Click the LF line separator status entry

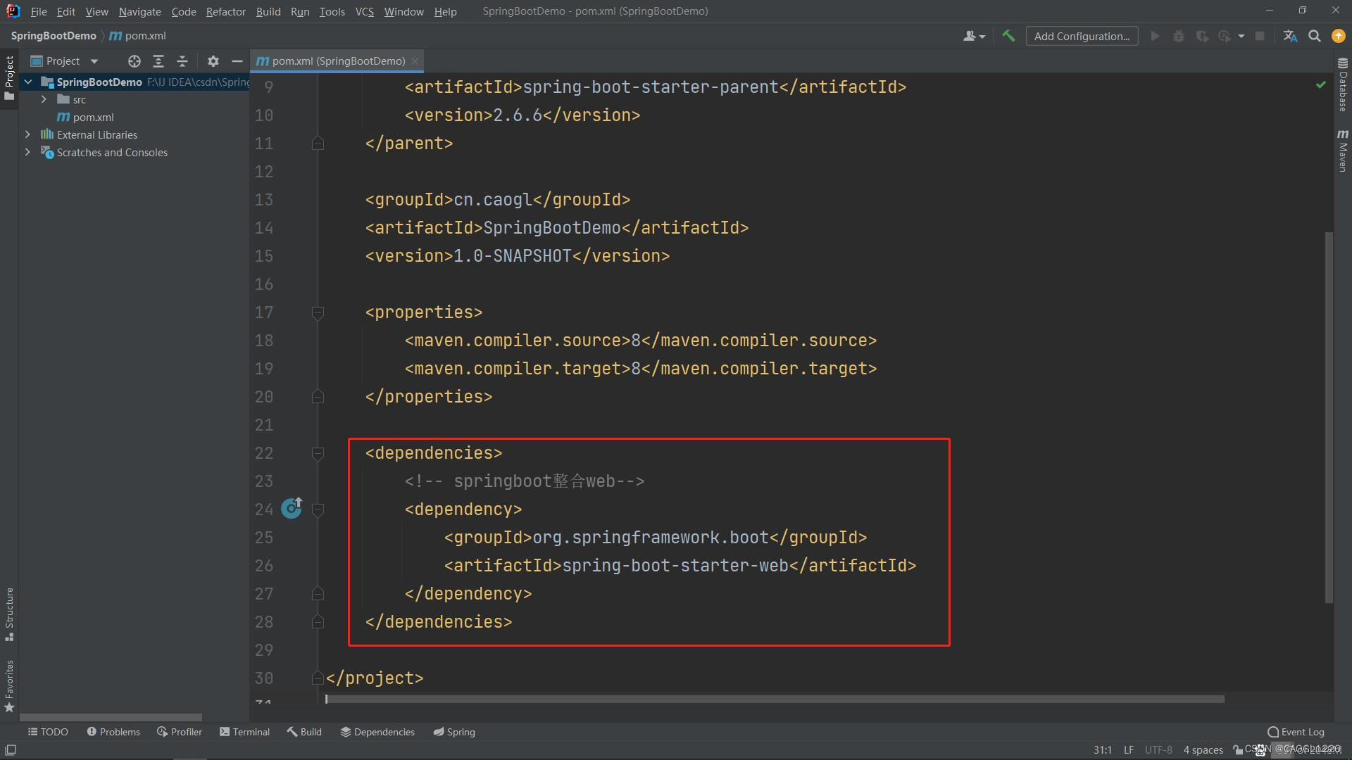[x=1128, y=750]
